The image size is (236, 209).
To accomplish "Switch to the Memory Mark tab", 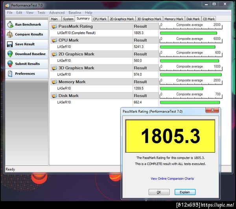I will pyautogui.click(x=174, y=19).
